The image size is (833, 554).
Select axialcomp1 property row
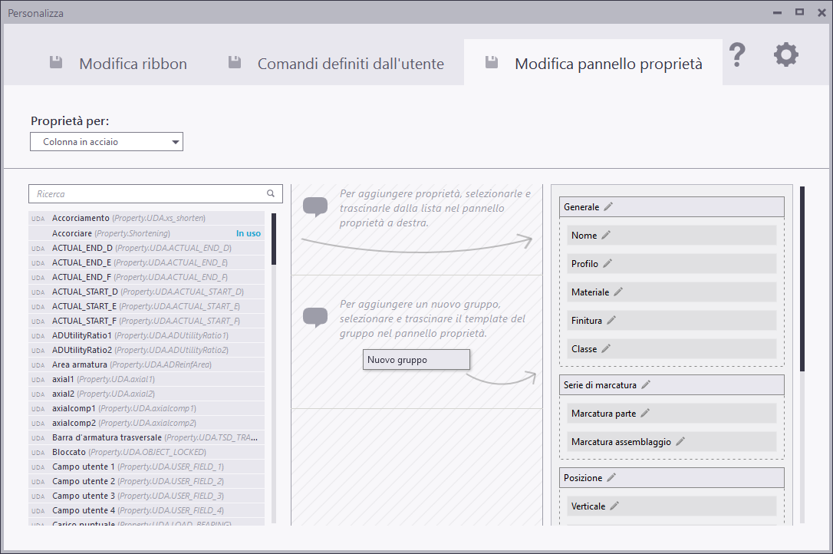pyautogui.click(x=146, y=408)
